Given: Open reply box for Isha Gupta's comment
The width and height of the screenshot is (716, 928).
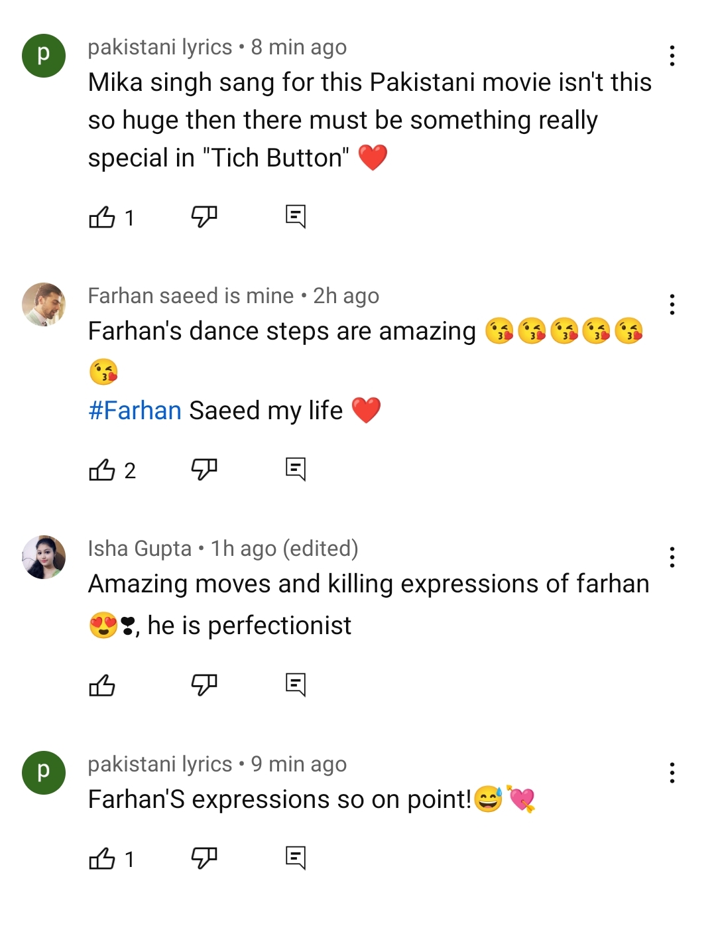Looking at the screenshot, I should point(296,683).
